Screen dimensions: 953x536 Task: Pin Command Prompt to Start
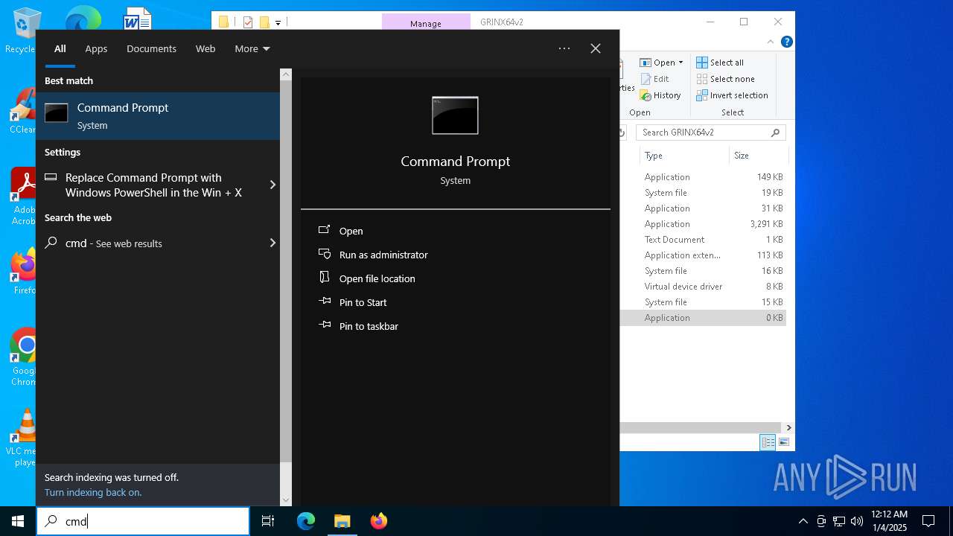[x=363, y=302]
